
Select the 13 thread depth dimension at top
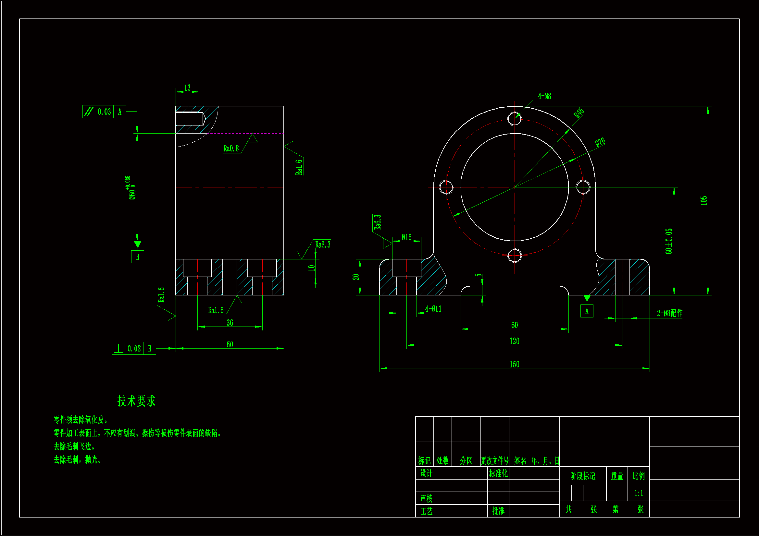coord(187,88)
